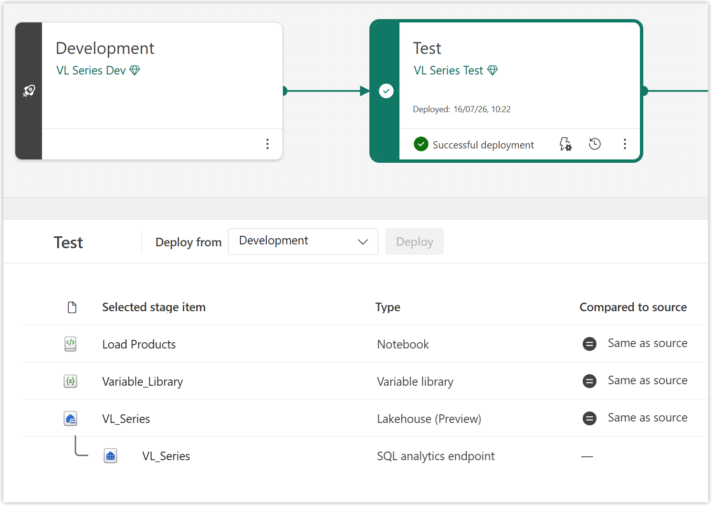Open Development stage more options menu
Screen dimensions: 712x506
tap(267, 144)
